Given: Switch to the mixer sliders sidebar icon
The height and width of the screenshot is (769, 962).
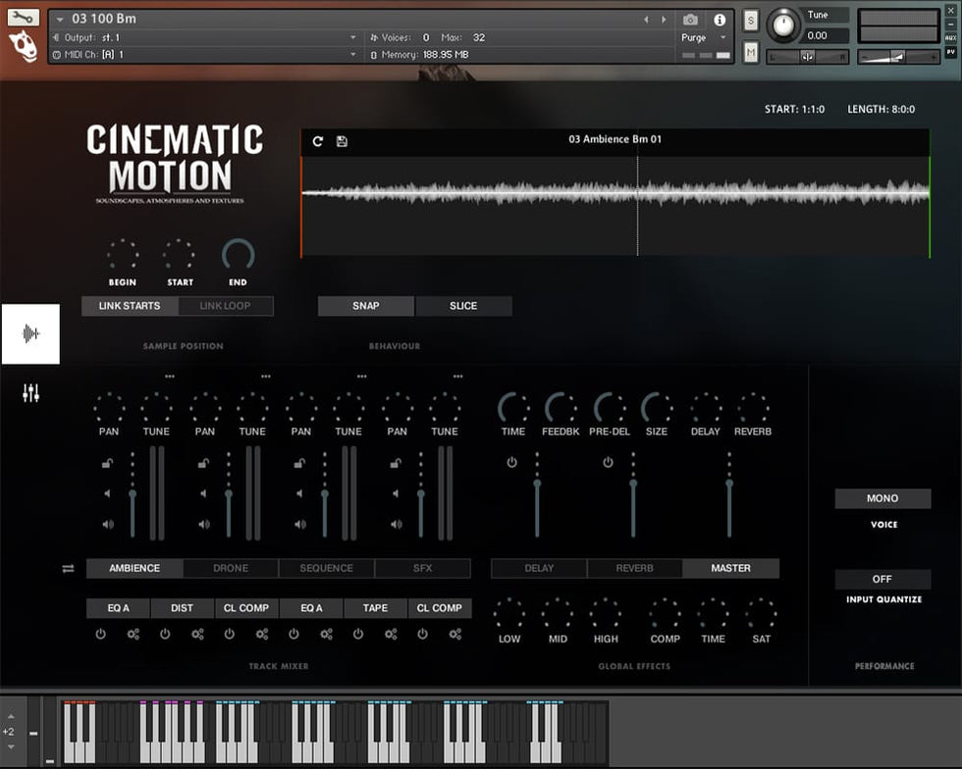Looking at the screenshot, I should (30, 394).
